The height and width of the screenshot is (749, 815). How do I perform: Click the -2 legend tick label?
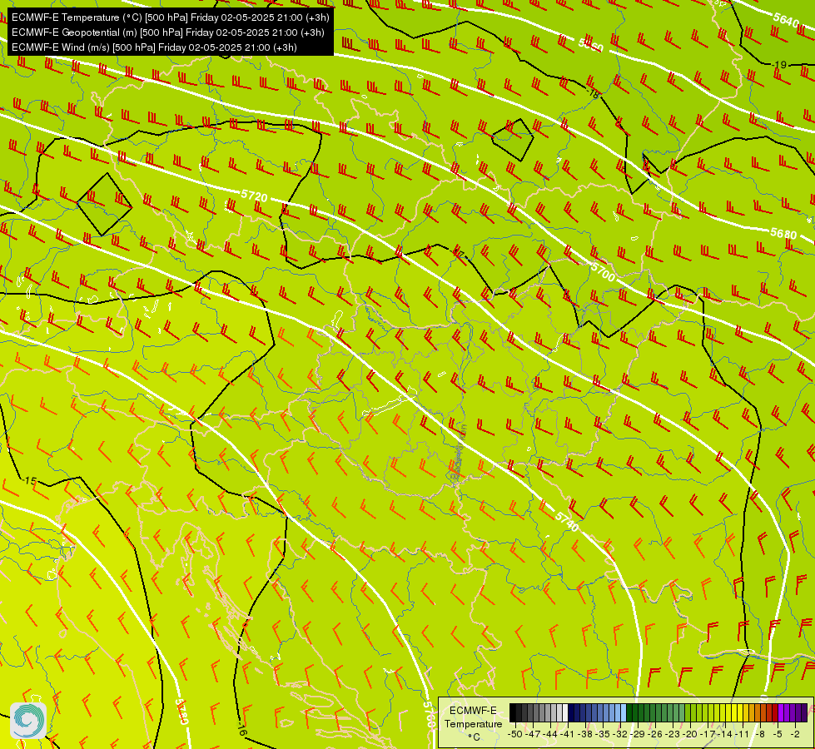point(795,734)
